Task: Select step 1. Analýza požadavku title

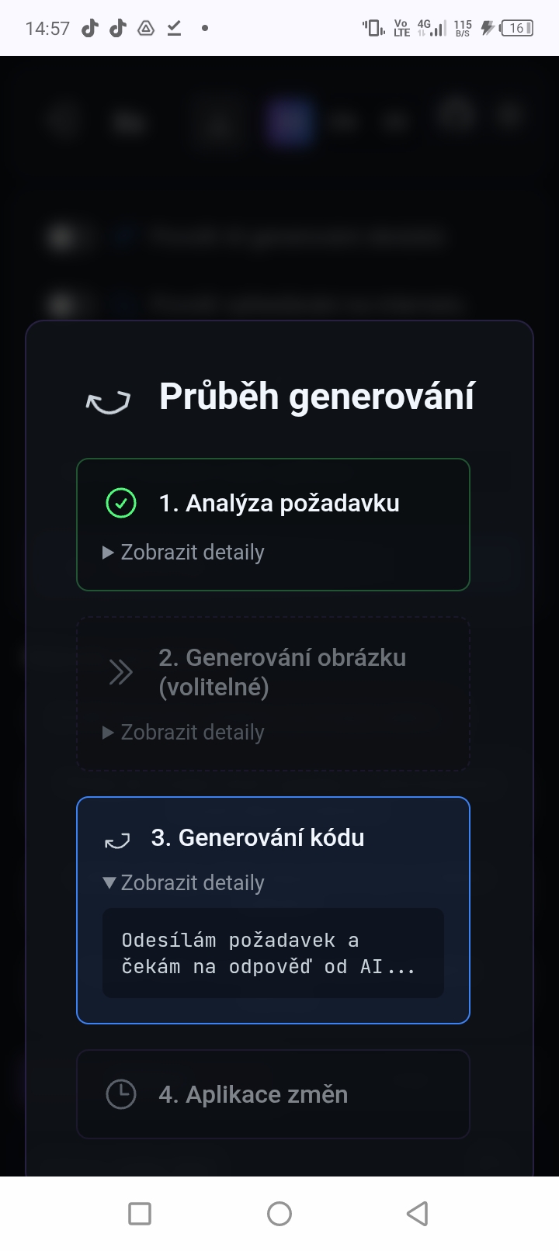Action: coord(279,503)
